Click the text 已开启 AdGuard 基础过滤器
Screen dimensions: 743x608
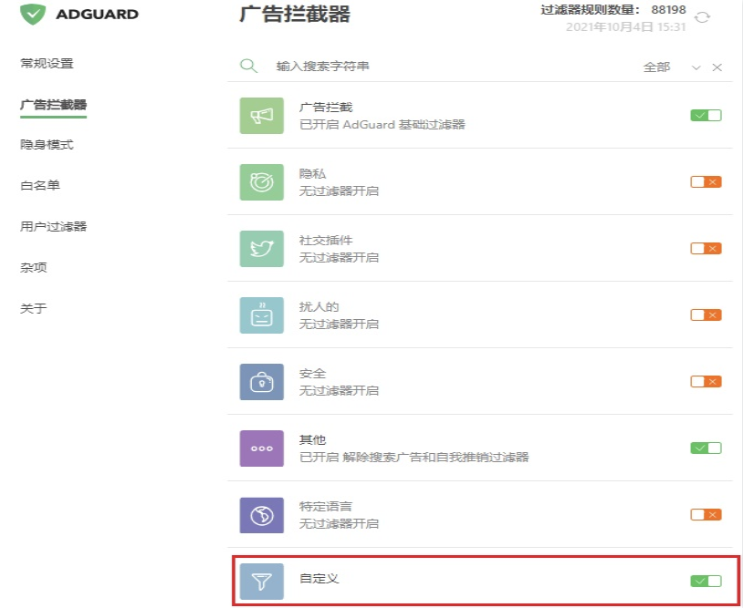click(382, 125)
